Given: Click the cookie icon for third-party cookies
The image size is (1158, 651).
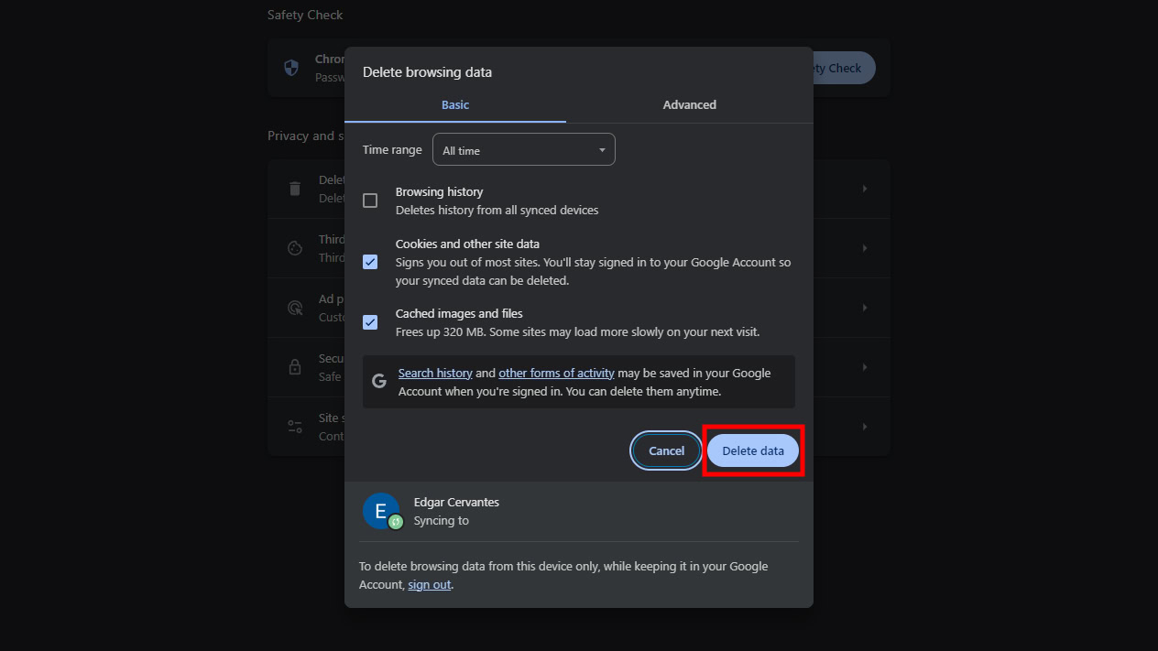Looking at the screenshot, I should pyautogui.click(x=295, y=248).
